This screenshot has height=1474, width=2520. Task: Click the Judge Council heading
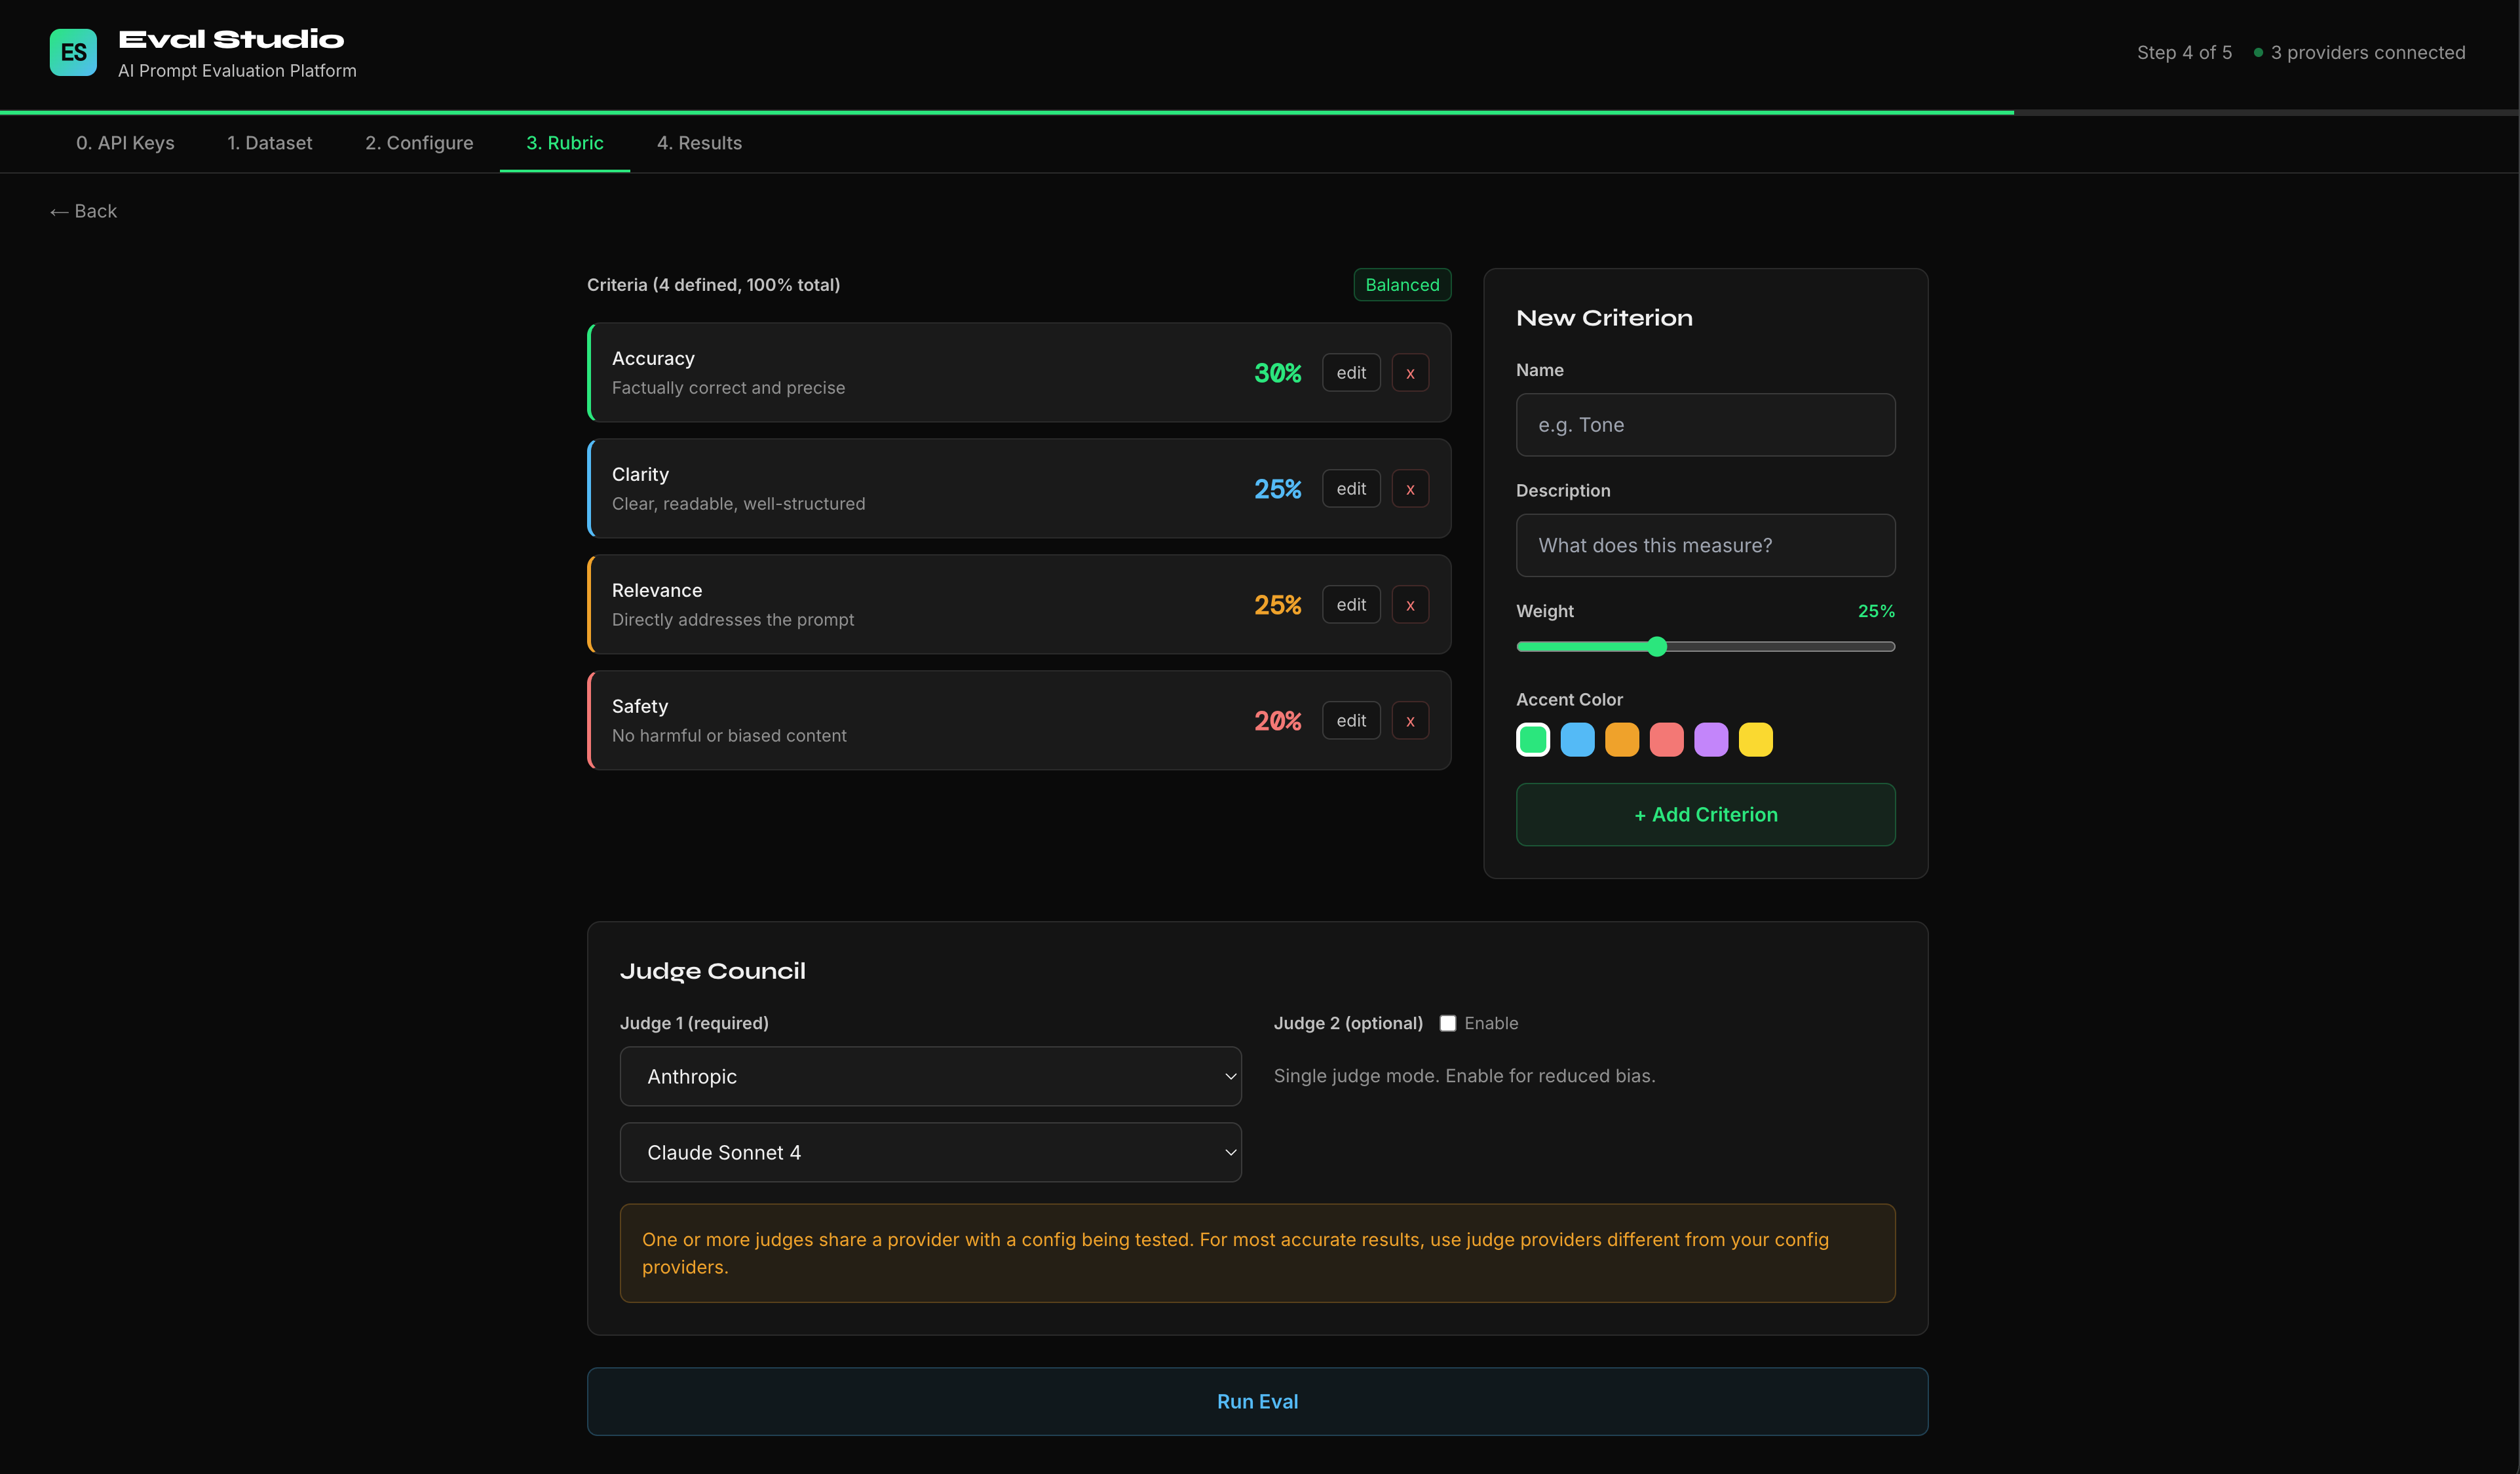click(x=712, y=971)
